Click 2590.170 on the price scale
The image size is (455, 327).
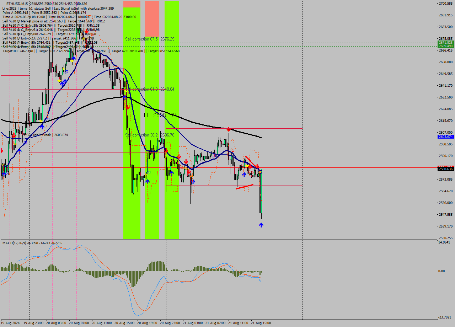tap(445, 156)
